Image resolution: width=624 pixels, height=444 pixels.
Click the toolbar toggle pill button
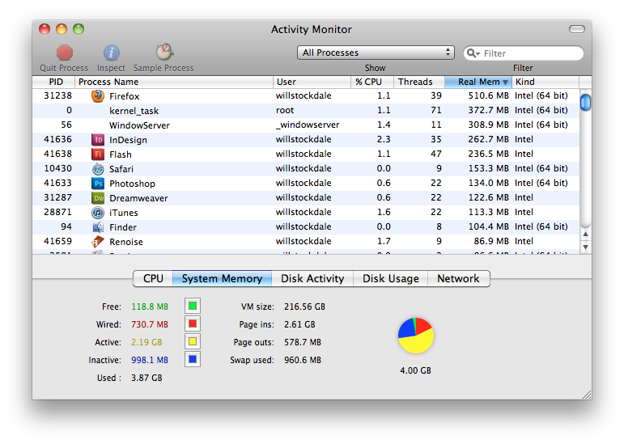(x=576, y=29)
